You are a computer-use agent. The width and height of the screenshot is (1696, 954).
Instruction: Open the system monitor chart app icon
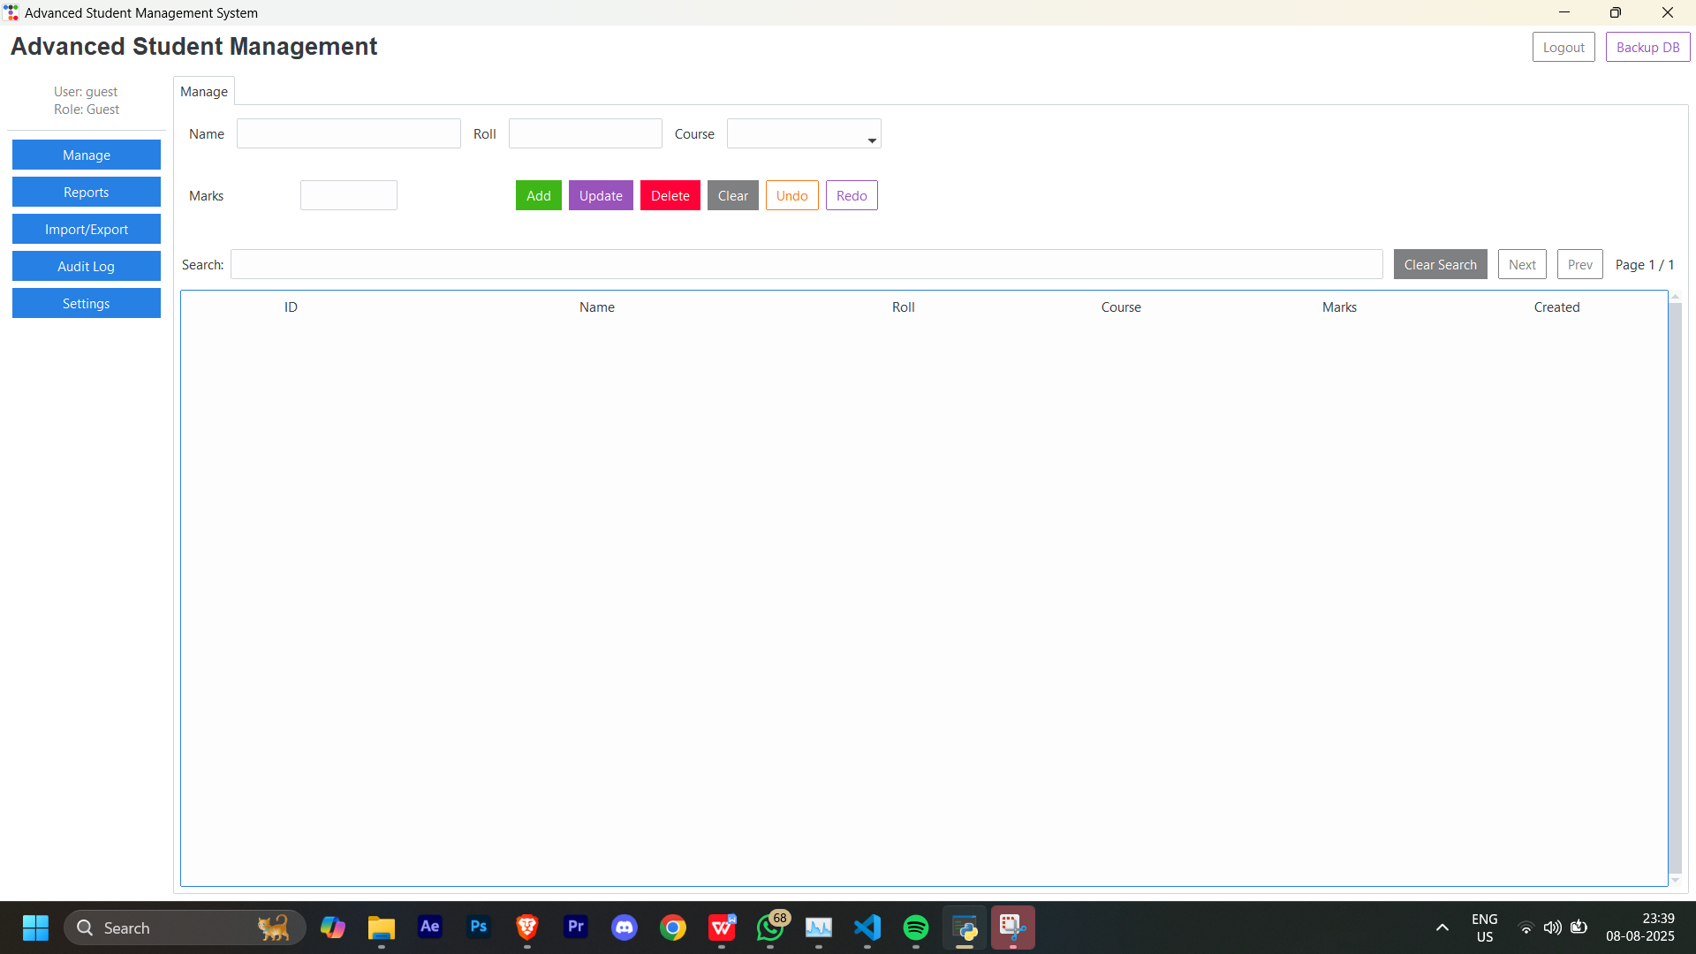819,927
